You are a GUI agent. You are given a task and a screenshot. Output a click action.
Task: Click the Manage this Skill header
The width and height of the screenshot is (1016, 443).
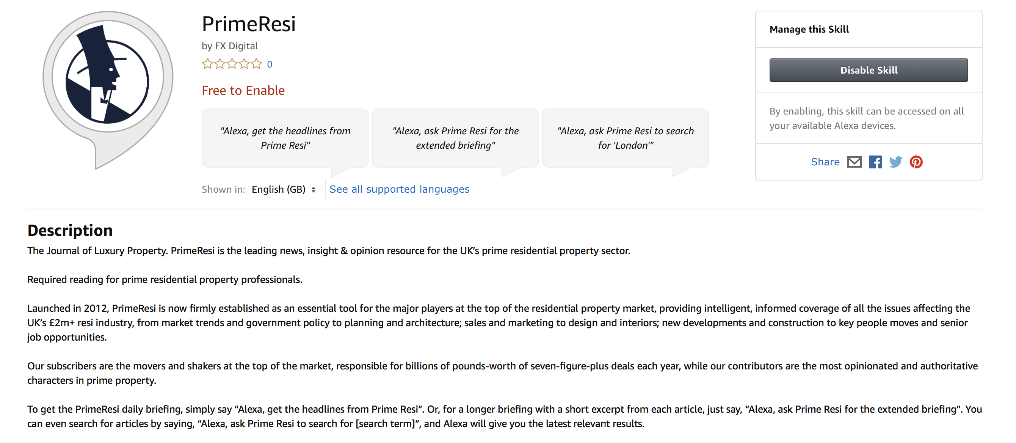point(809,30)
